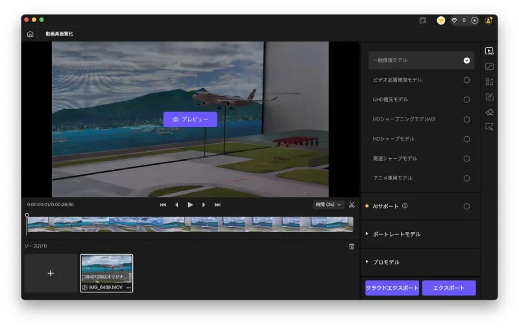Click the エクスポート button
Image resolution: width=519 pixels, height=328 pixels.
tap(448, 288)
